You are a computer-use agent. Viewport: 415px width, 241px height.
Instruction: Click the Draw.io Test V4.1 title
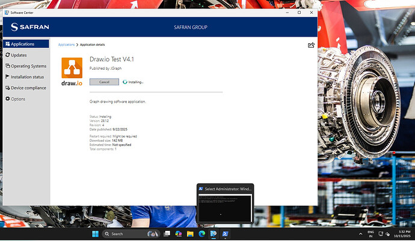click(x=112, y=59)
